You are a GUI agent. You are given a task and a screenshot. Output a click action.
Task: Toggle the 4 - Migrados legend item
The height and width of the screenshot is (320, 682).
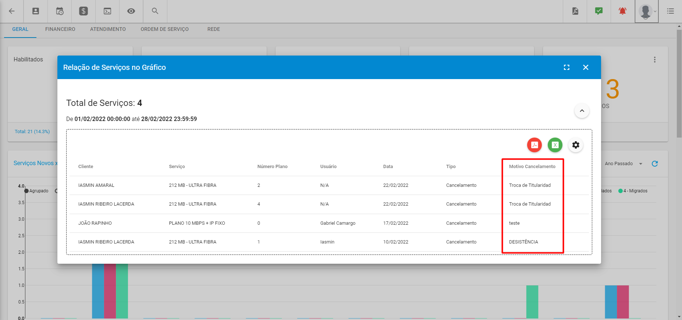(633, 191)
